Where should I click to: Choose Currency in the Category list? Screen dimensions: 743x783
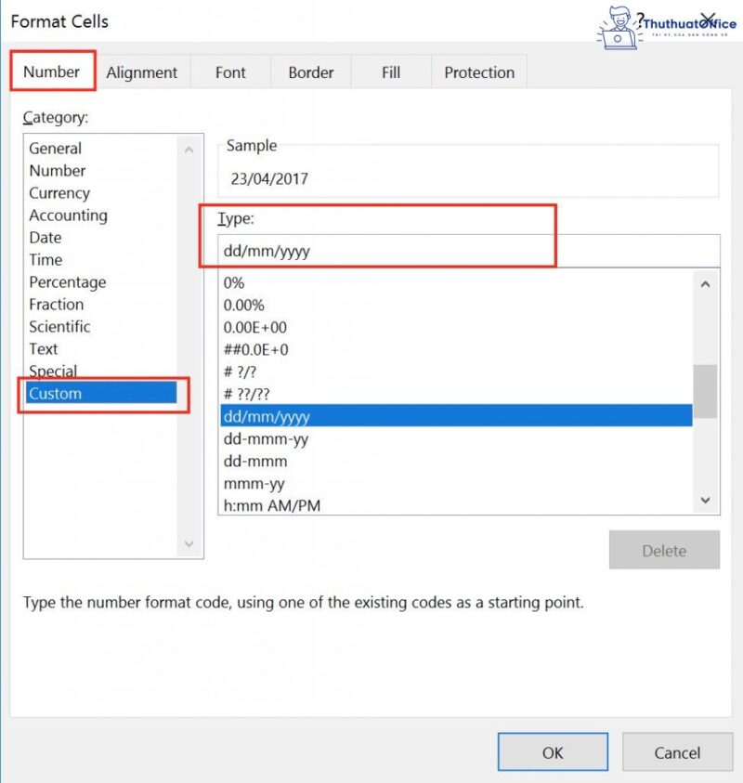point(59,192)
